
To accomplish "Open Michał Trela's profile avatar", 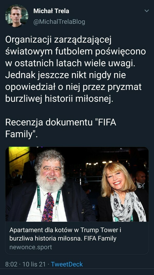I will (17, 16).
